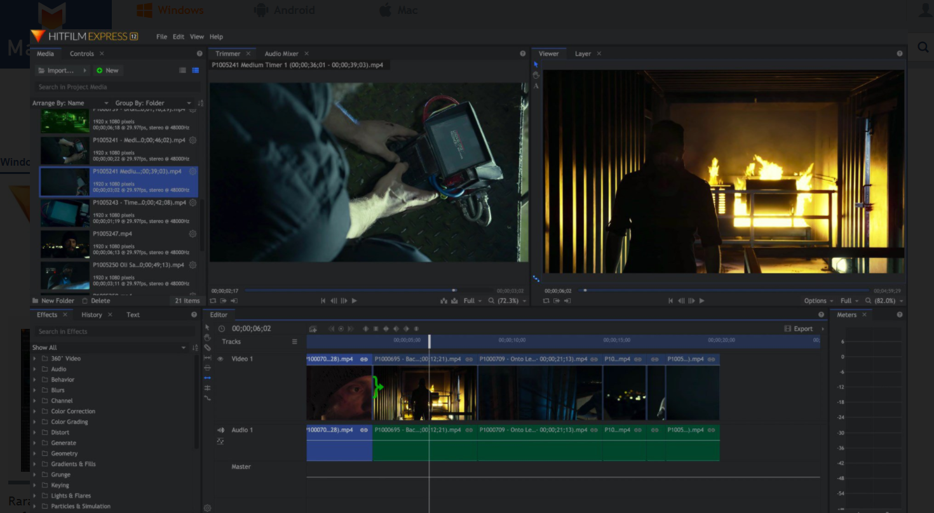Step to previous frame in Trimmer
This screenshot has height=513, width=934.
pyautogui.click(x=334, y=301)
